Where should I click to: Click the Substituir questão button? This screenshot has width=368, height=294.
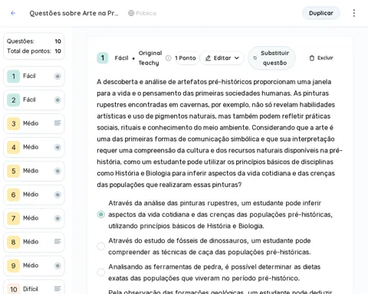(x=271, y=58)
